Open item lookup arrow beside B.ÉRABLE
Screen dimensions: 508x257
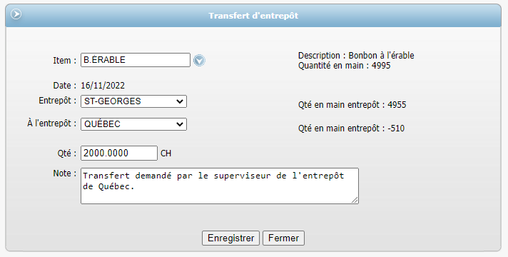199,60
